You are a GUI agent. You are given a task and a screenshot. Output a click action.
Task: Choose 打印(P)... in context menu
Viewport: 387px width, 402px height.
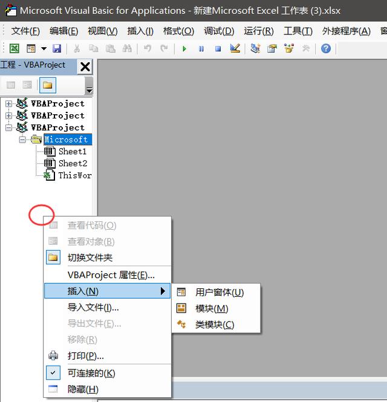(108, 356)
